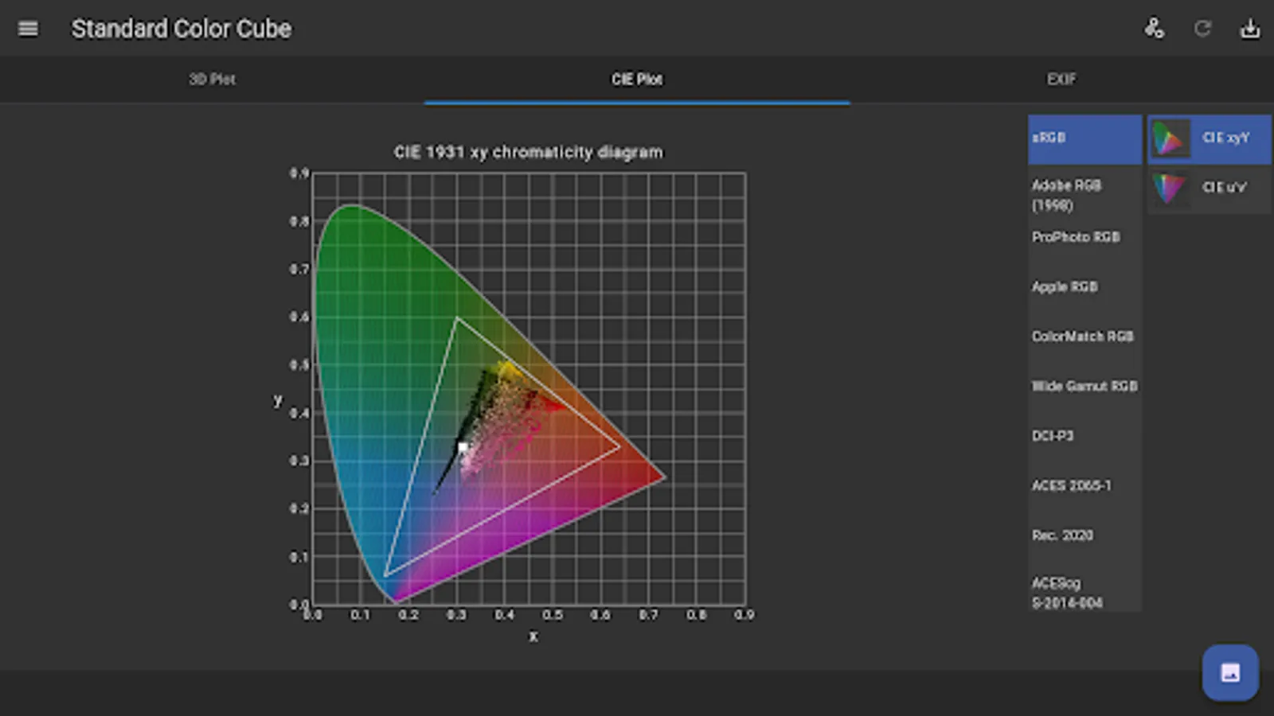Open the color settings icon in the top bar
Image resolution: width=1274 pixels, height=716 pixels.
[1154, 29]
